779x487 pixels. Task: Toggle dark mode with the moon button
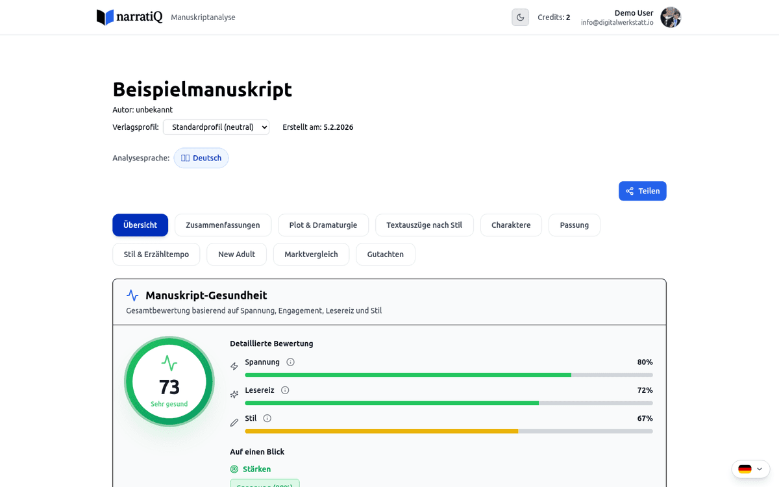pos(520,17)
